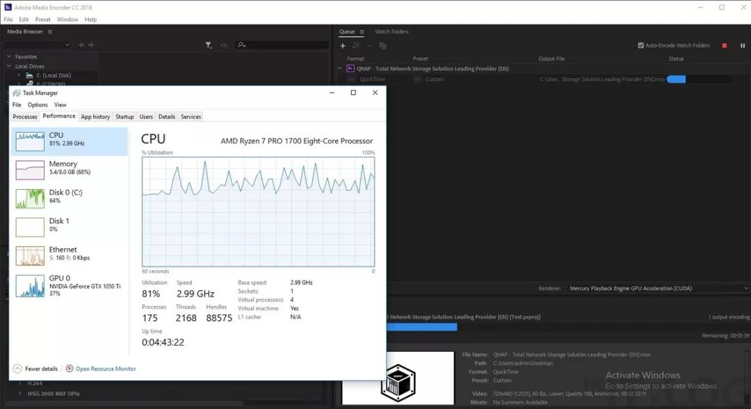The image size is (751, 409).
Task: Open Task Manager's View menu
Action: pyautogui.click(x=60, y=105)
